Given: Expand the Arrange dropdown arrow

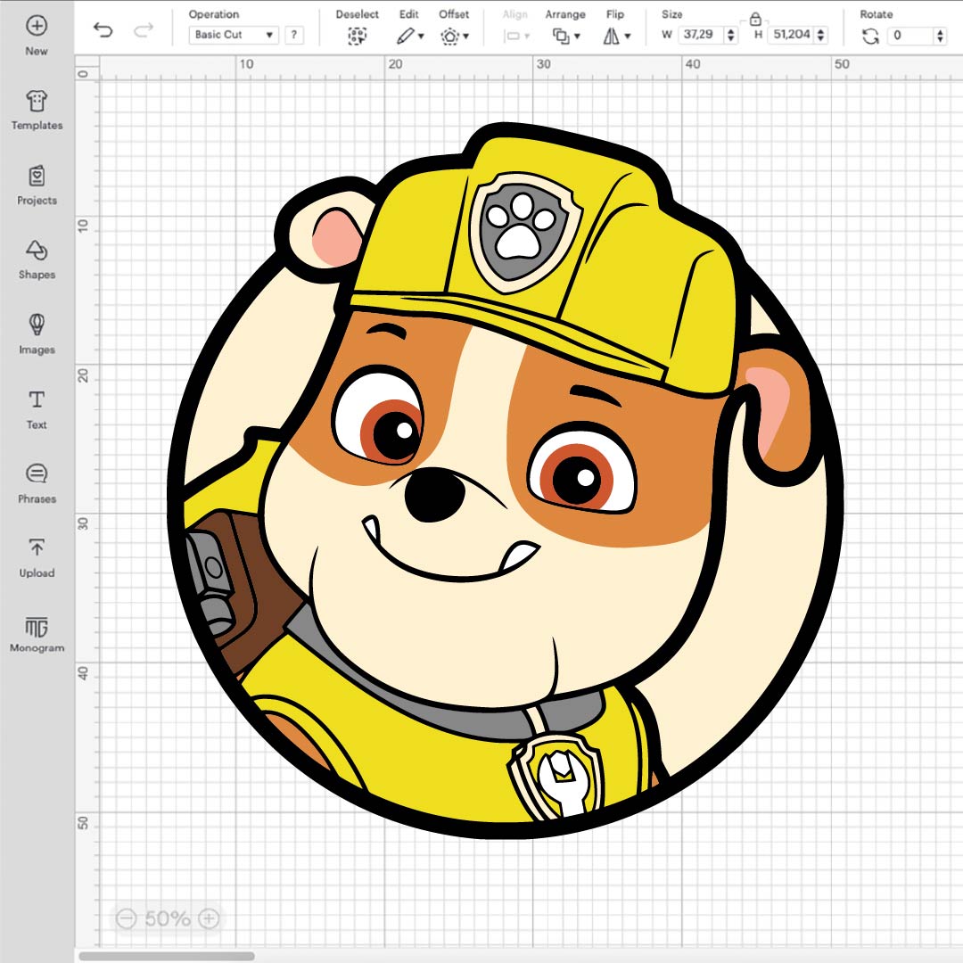Looking at the screenshot, I should pyautogui.click(x=577, y=37).
